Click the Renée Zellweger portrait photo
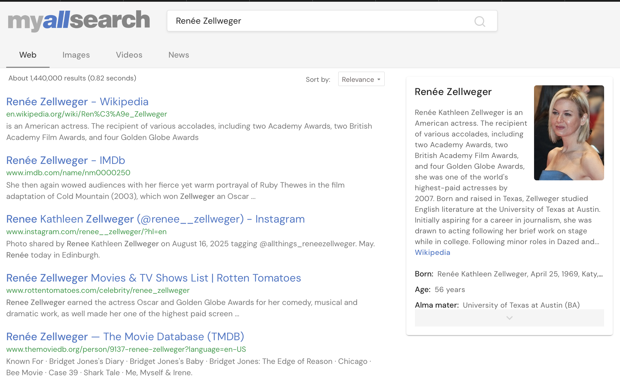This screenshot has height=376, width=620. [x=569, y=133]
